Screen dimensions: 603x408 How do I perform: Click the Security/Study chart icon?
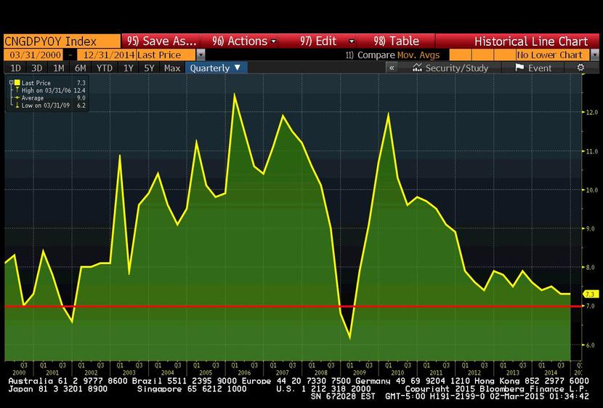click(x=418, y=68)
